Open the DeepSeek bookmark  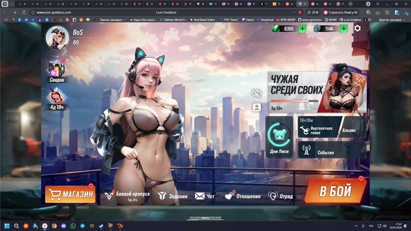point(265,20)
